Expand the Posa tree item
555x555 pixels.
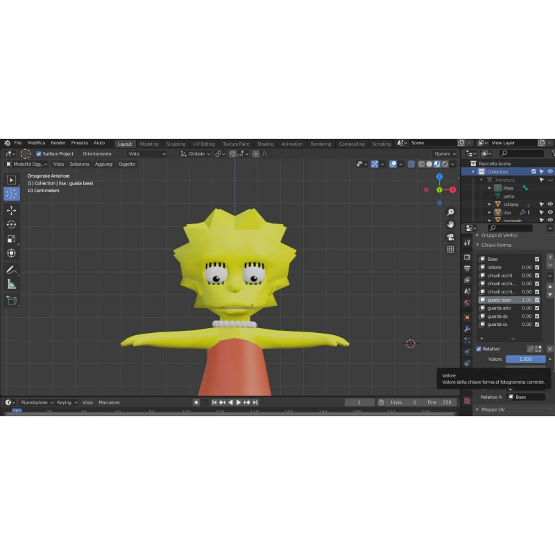pyautogui.click(x=490, y=188)
